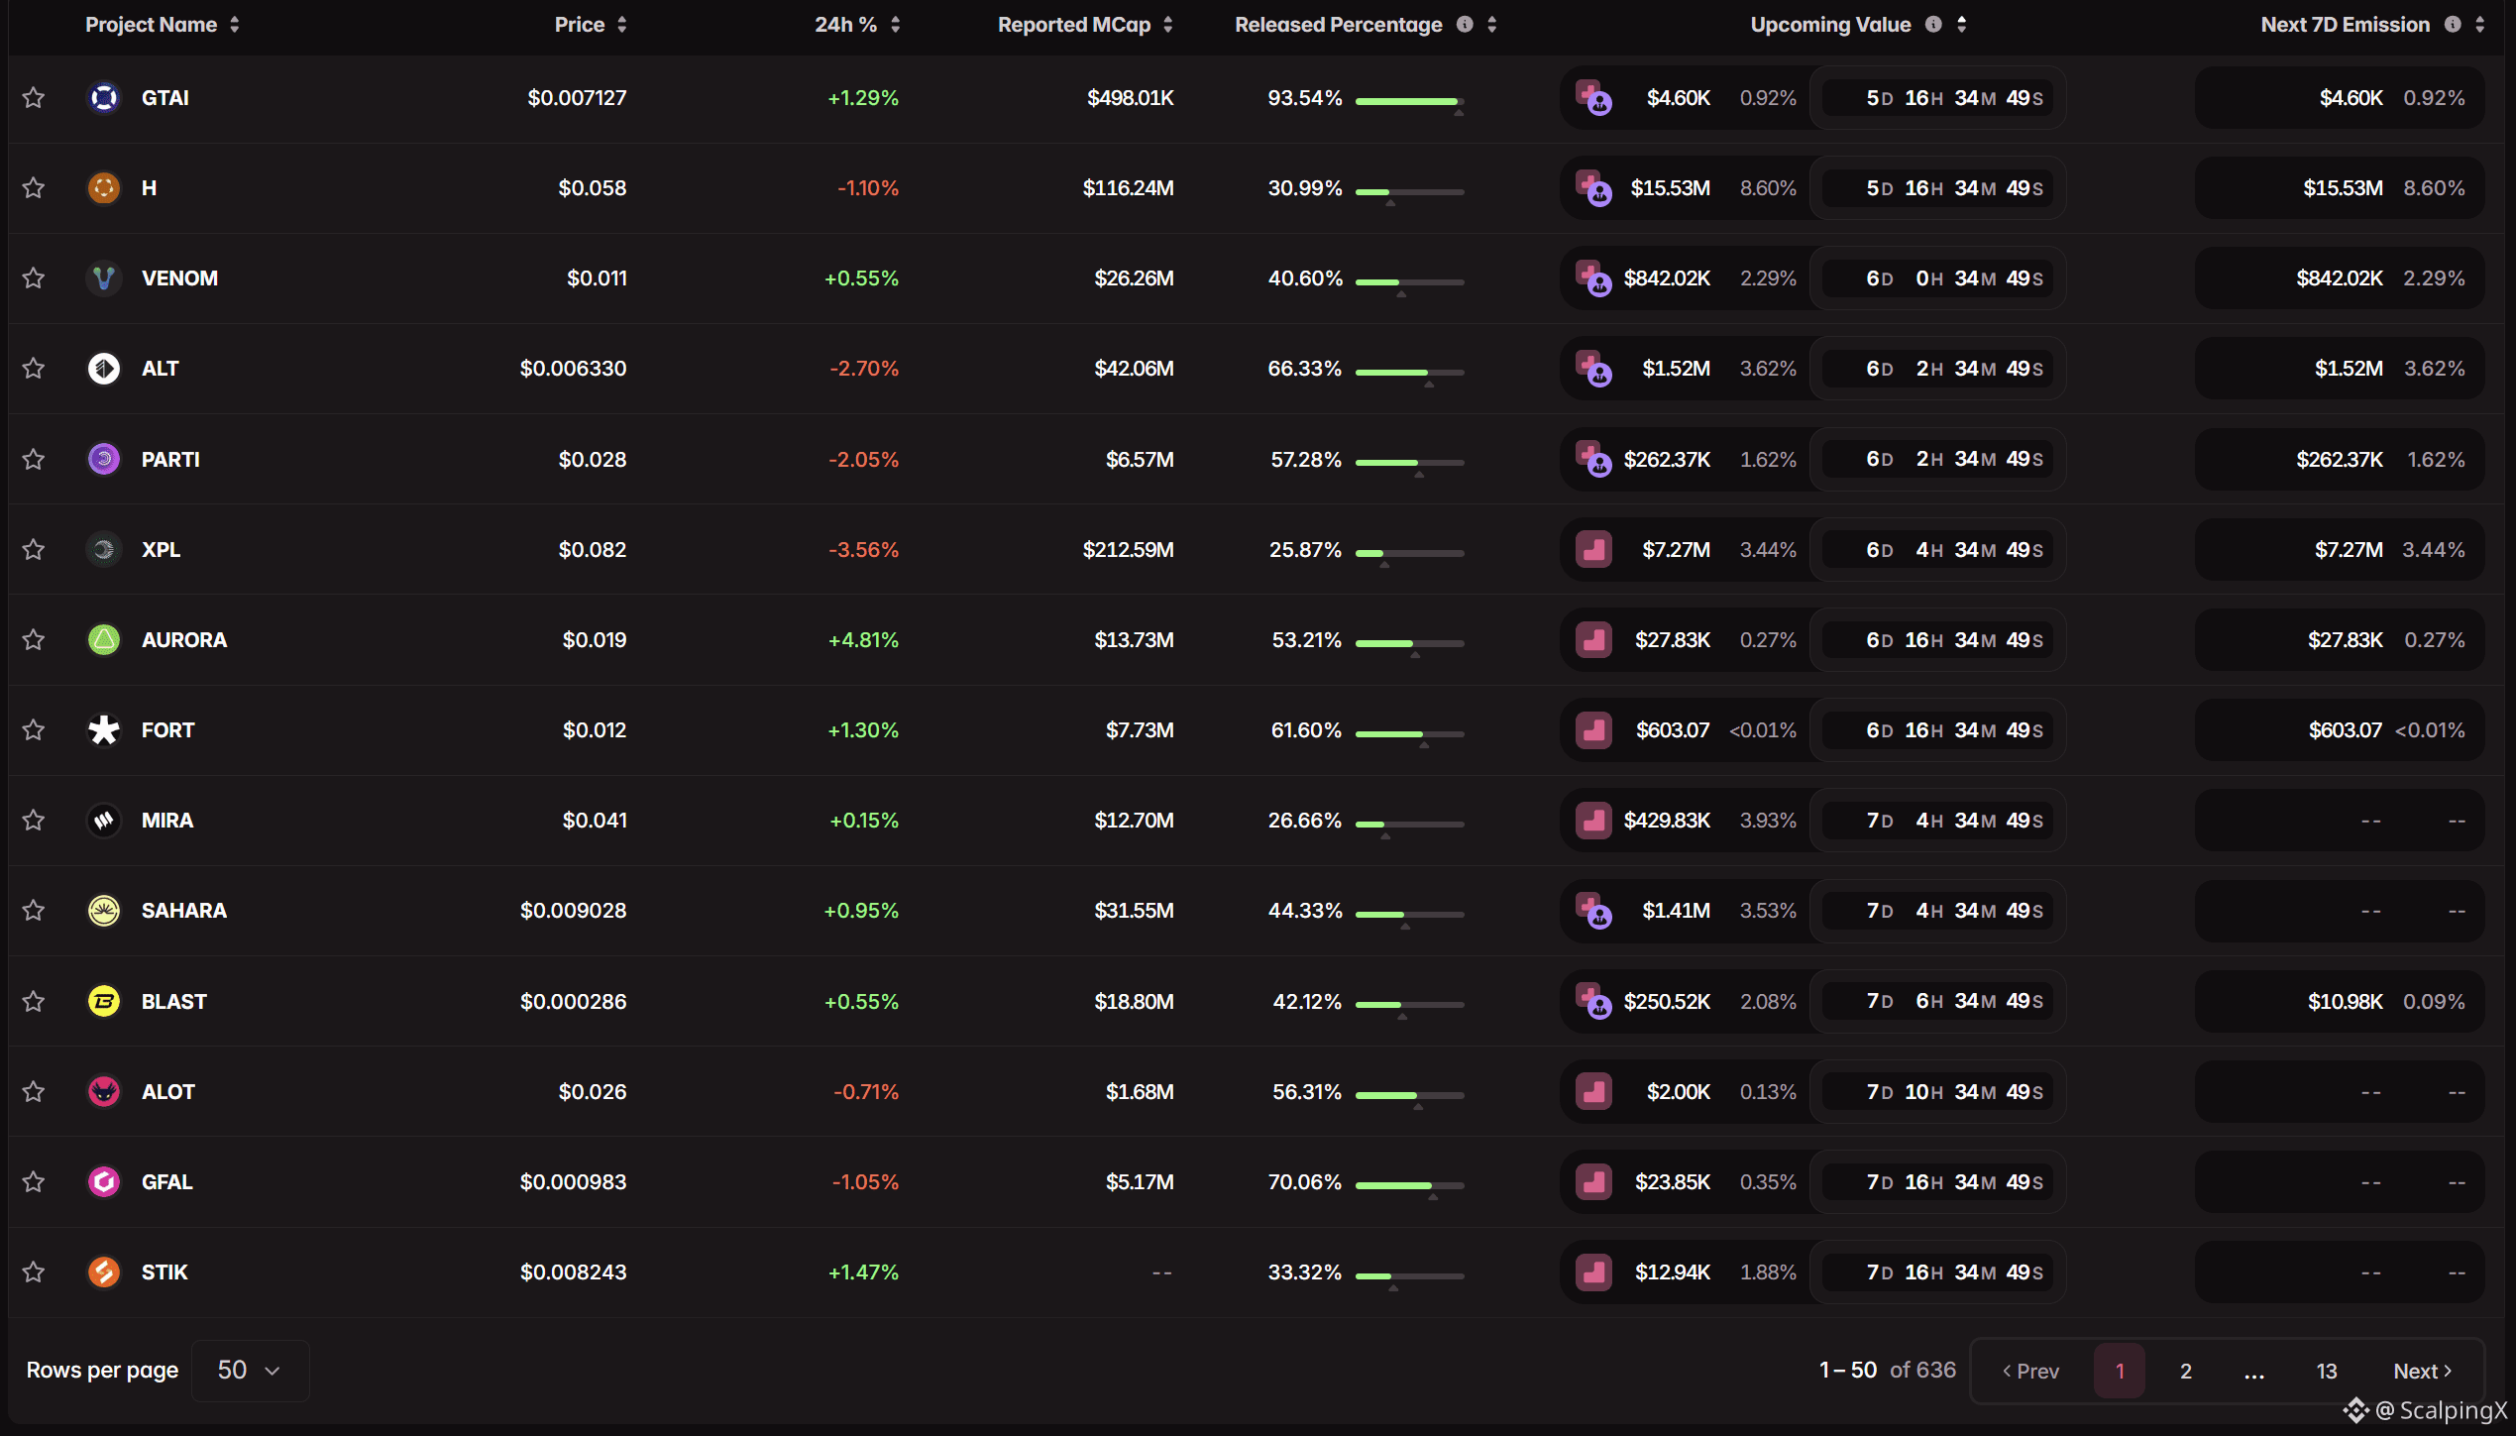The height and width of the screenshot is (1436, 2516).
Task: Click the H token logo icon
Action: coord(104,187)
